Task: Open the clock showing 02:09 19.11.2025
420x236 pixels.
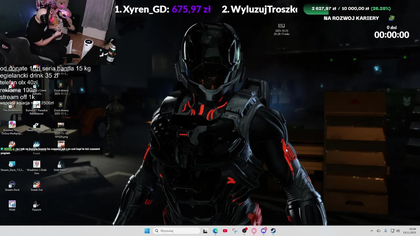Action: 409,231
